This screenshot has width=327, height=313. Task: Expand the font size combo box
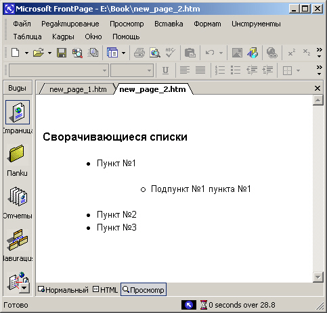(x=149, y=70)
